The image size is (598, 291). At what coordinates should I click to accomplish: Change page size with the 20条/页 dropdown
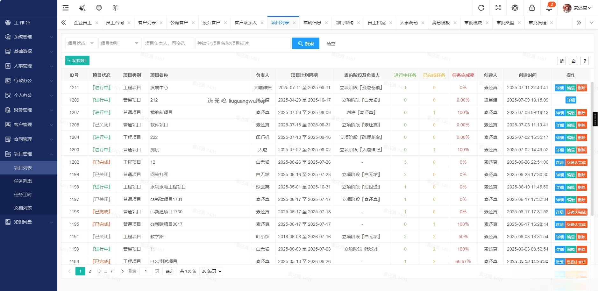point(211,271)
